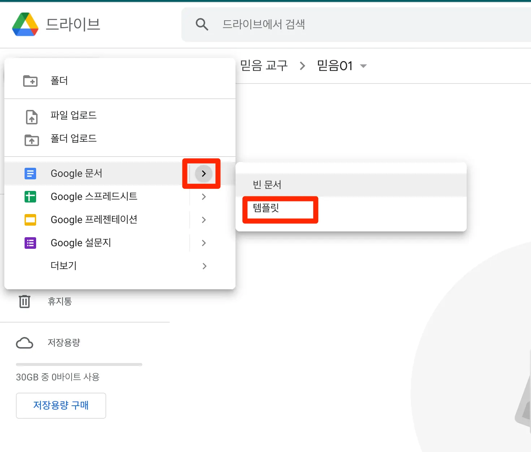Screen dimensions: 531x452
Task: Click the 저장용량 구매 button
Action: [x=61, y=405]
